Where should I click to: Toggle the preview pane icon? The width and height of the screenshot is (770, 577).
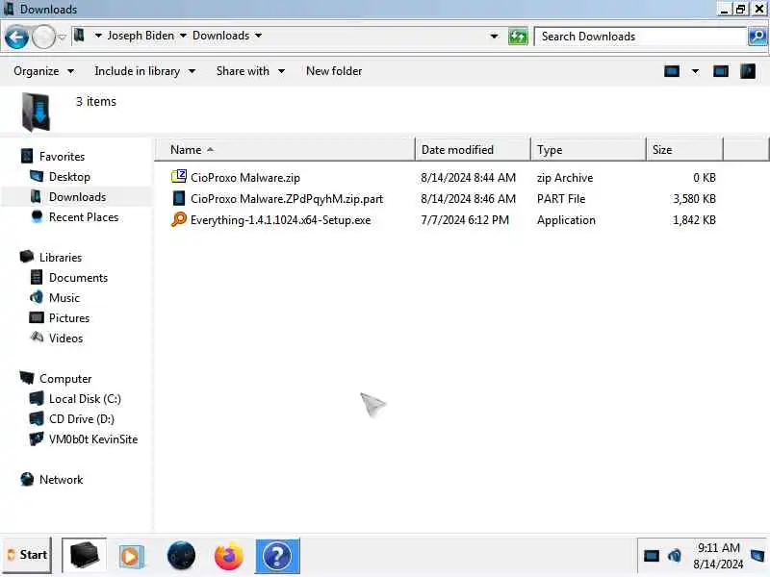coord(720,71)
